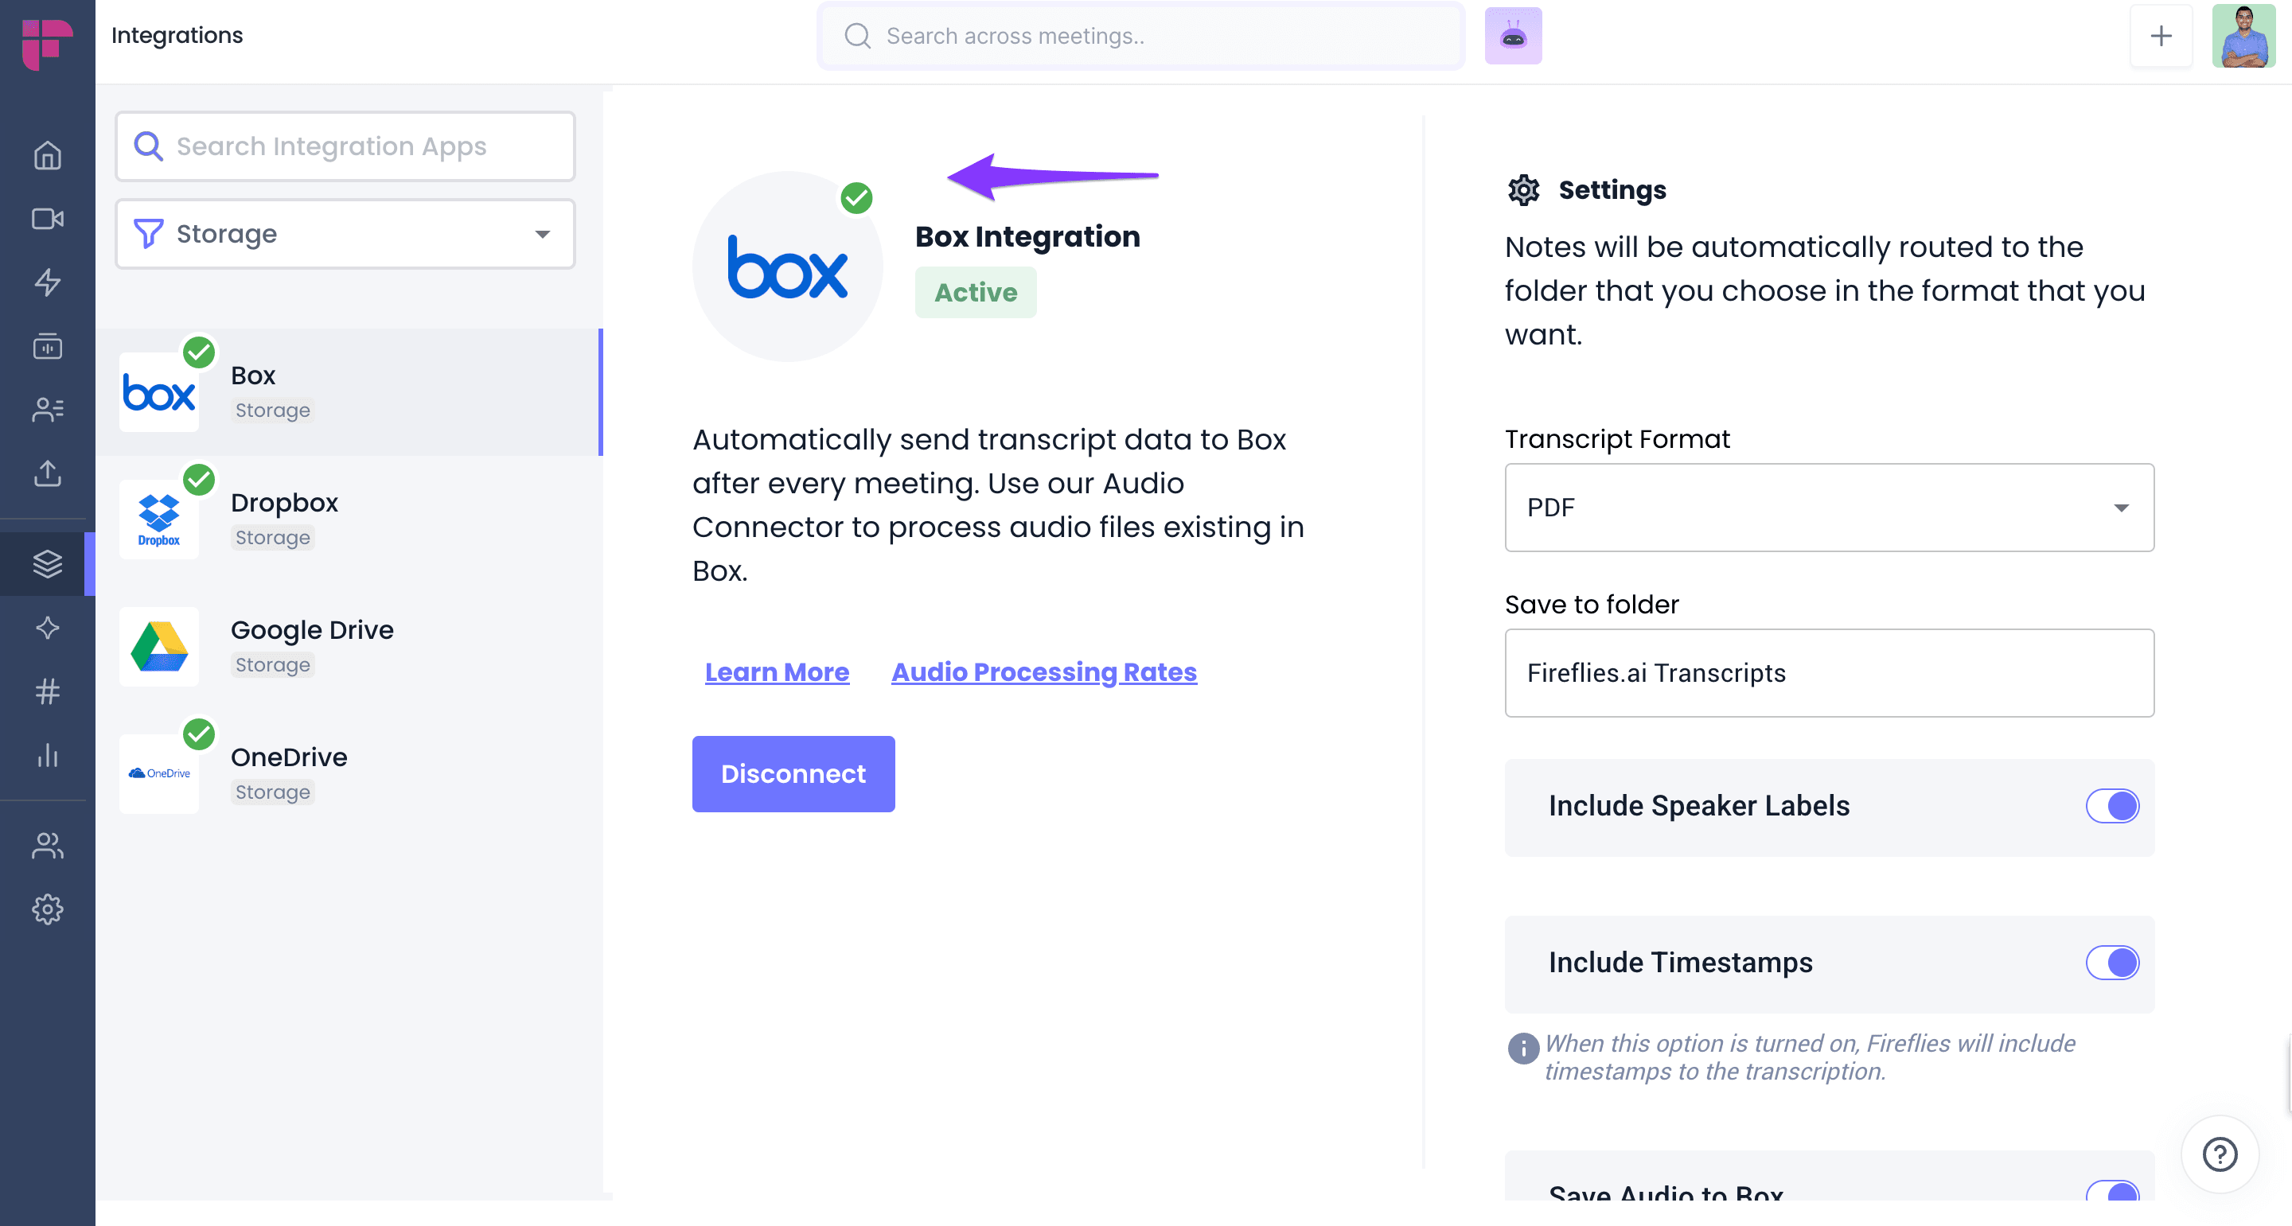The image size is (2292, 1226).
Task: Select OneDrive in integrations list
Action: click(x=349, y=774)
